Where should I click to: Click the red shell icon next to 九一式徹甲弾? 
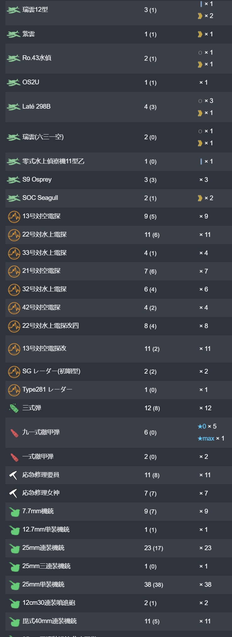point(14,433)
